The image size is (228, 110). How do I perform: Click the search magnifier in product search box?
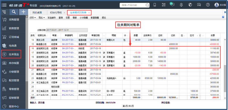(x=147, y=5)
